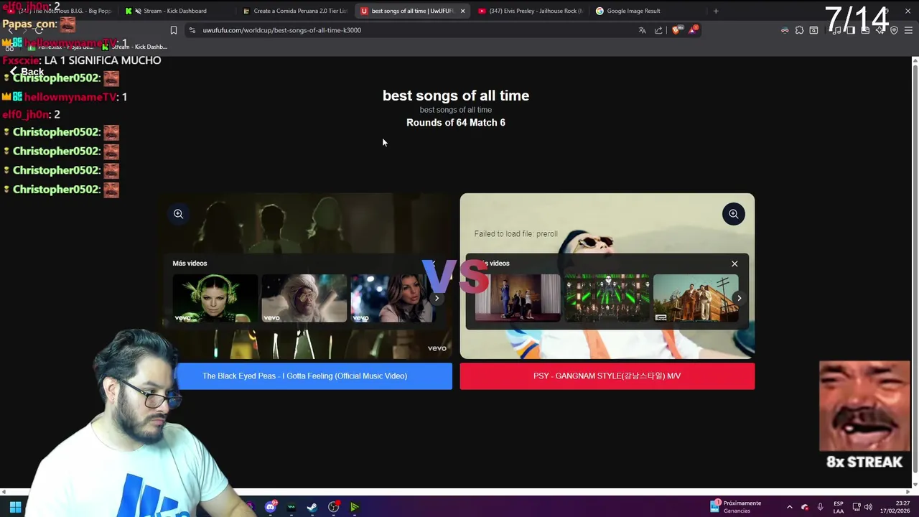This screenshot has height=517, width=919.
Task: Click the avatar extension icon with glasses
Action: (785, 30)
